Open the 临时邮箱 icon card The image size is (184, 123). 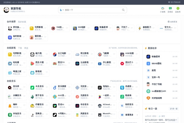click(x=16, y=38)
